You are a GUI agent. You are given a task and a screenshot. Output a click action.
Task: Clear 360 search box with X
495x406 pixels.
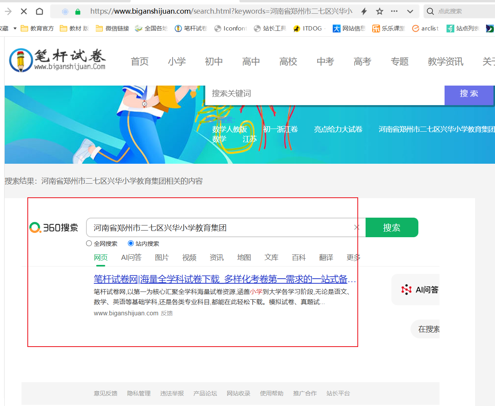(357, 227)
